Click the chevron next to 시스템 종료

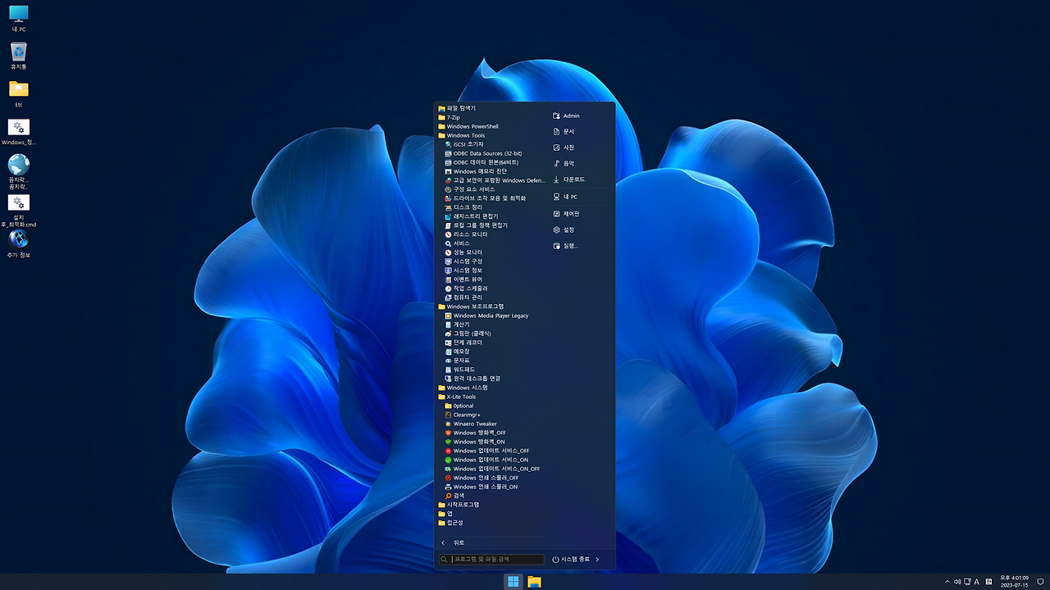pyautogui.click(x=597, y=559)
